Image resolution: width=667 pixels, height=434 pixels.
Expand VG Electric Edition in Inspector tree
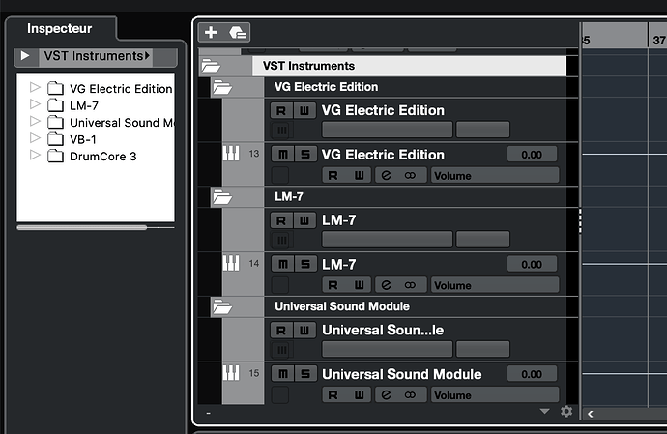click(36, 89)
